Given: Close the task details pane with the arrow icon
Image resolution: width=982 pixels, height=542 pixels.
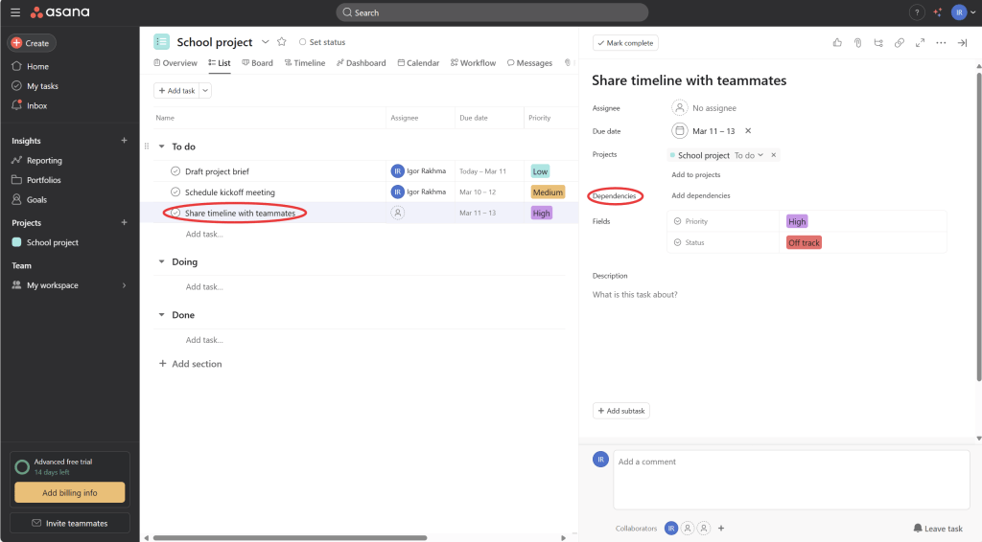Looking at the screenshot, I should pyautogui.click(x=962, y=43).
